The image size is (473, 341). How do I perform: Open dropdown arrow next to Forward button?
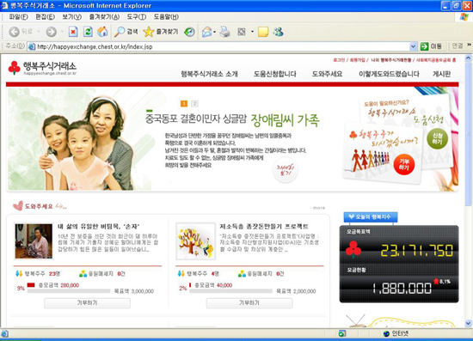pyautogui.click(x=62, y=32)
